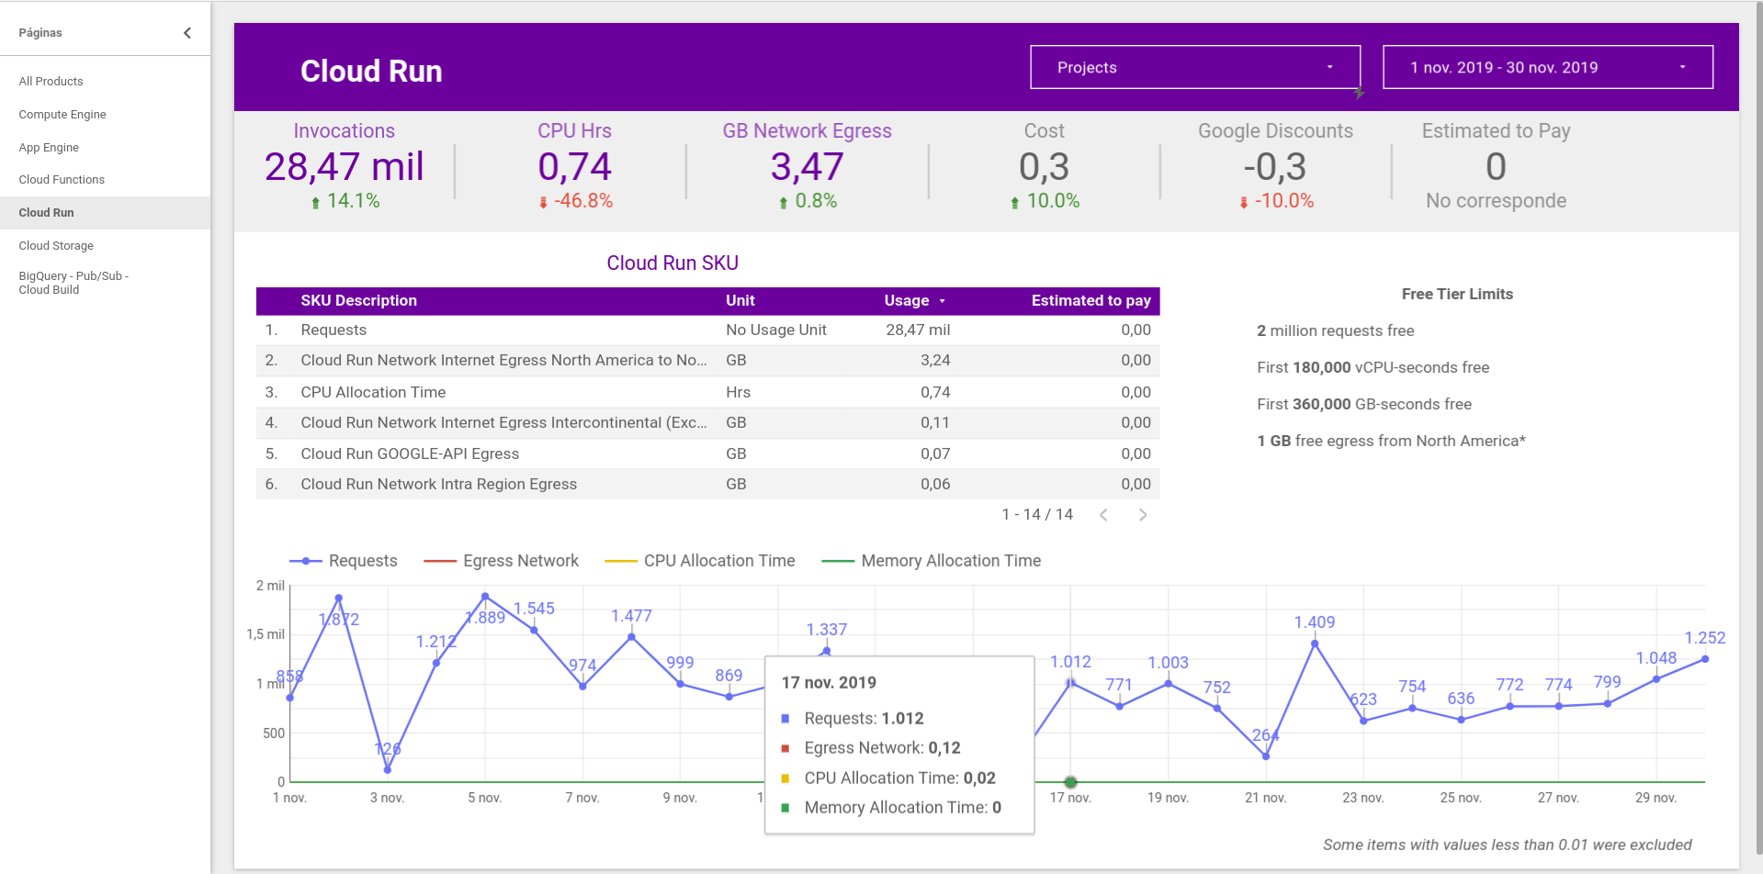Go to previous page of SKU table
The height and width of the screenshot is (874, 1763).
[x=1103, y=515]
